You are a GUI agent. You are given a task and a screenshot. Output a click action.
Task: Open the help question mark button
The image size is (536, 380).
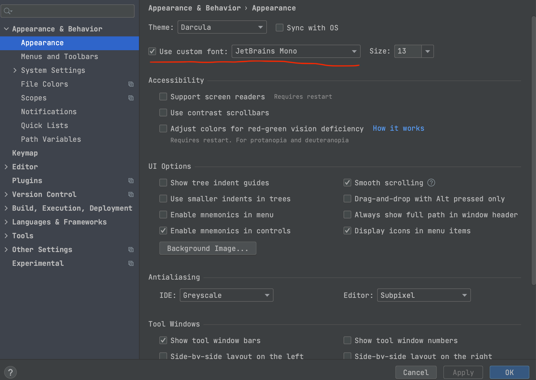coord(10,372)
